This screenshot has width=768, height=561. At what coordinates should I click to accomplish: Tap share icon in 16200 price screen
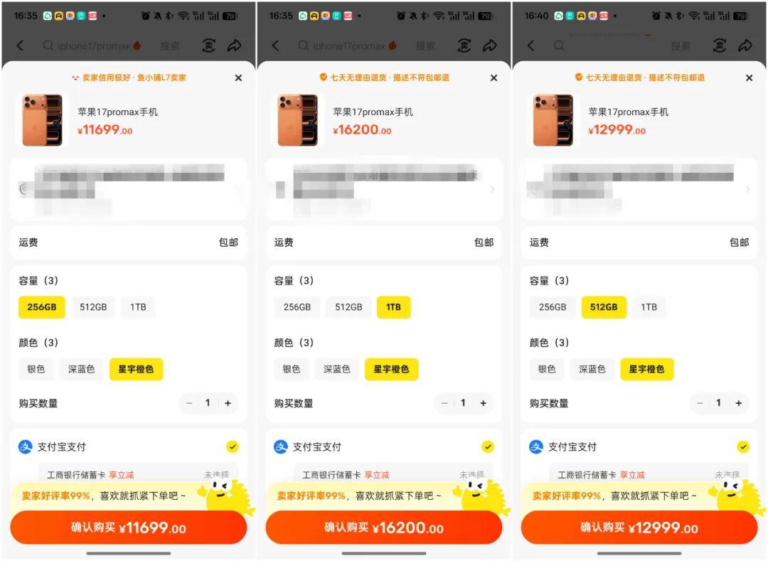tap(490, 46)
